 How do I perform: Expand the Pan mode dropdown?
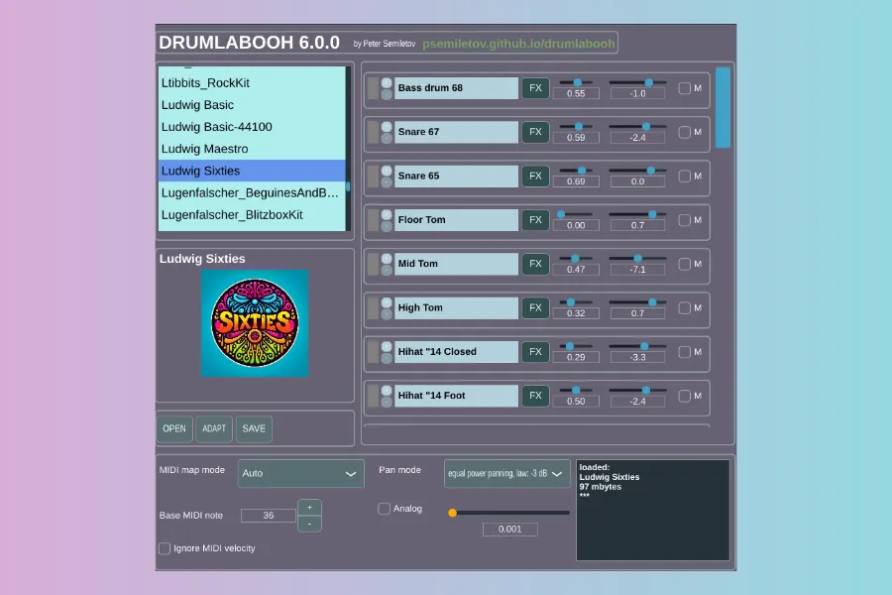506,474
